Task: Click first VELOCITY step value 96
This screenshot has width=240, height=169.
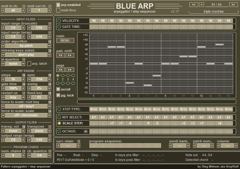Action: pos(94,21)
